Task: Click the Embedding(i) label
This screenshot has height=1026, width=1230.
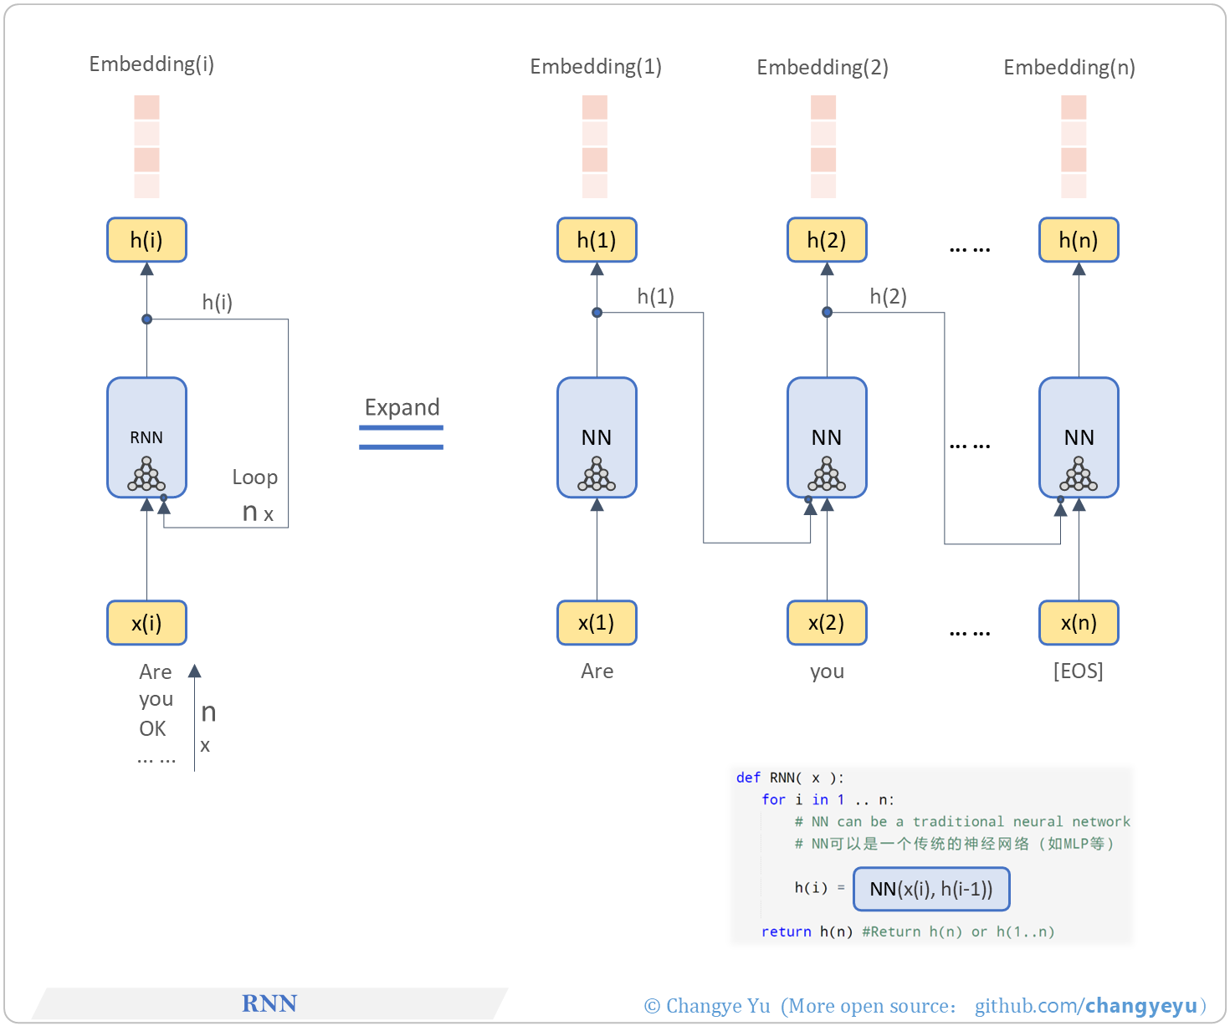Action: tap(151, 64)
